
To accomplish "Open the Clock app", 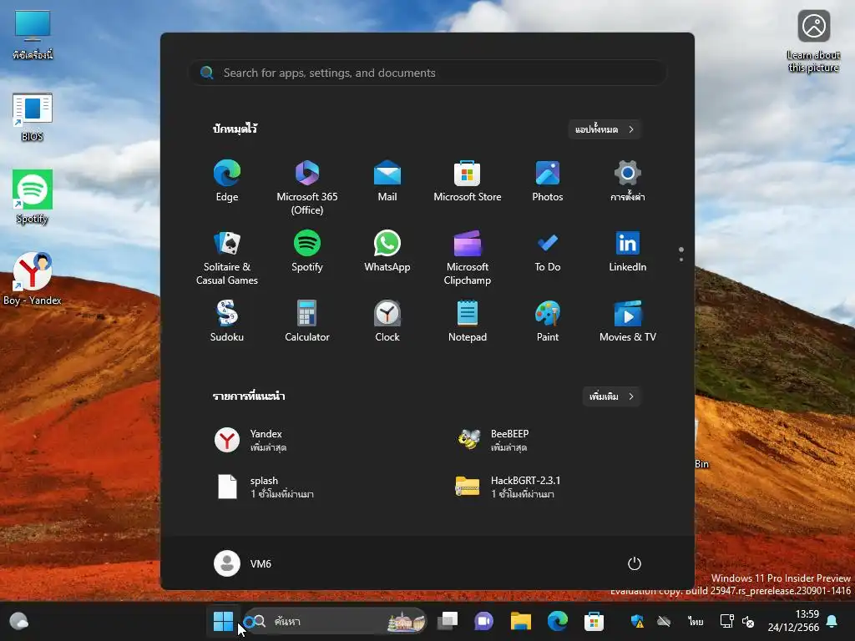I will (387, 321).
